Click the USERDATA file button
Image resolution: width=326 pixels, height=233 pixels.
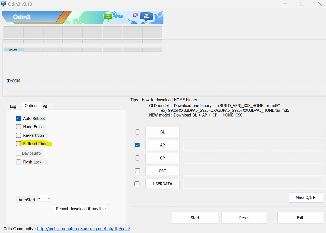(162, 184)
